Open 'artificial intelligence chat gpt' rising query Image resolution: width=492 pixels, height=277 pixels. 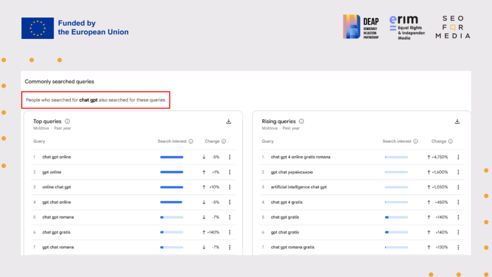(298, 187)
